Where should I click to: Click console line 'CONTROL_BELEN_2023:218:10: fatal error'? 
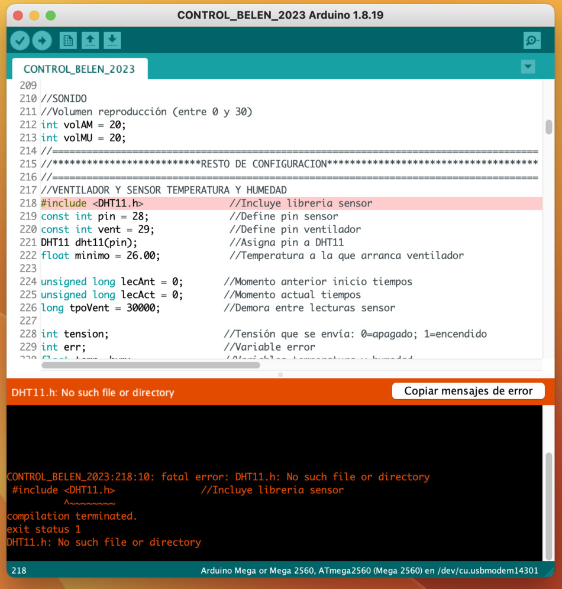[218, 477]
